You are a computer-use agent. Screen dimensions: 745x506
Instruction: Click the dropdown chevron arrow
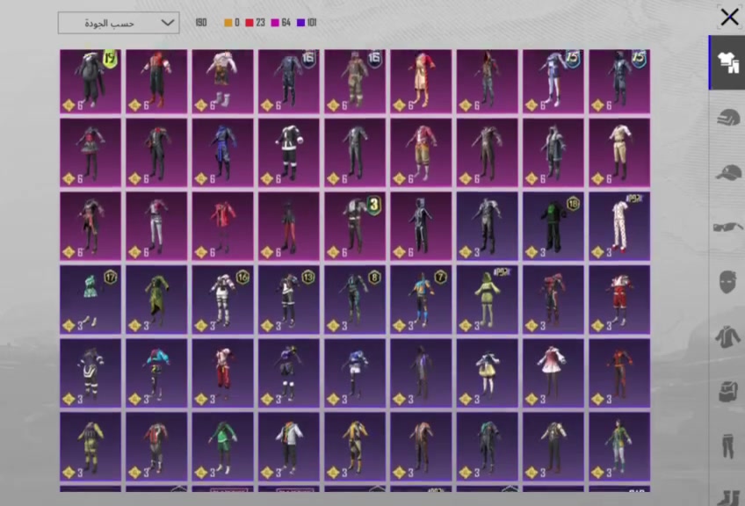pos(167,23)
